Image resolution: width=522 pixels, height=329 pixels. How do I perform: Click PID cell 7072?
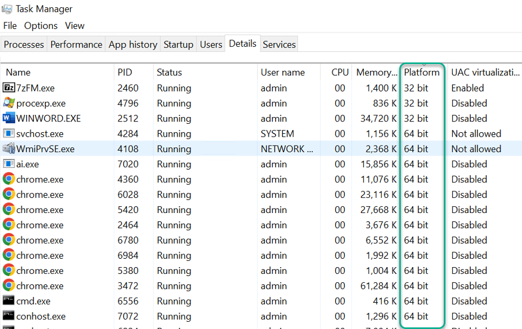click(128, 316)
